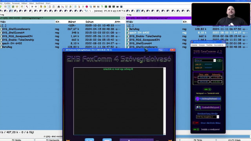Open the Parancsok menu in Total Commander
Viewport: 251px width, 141px height.
(x=16, y=3)
